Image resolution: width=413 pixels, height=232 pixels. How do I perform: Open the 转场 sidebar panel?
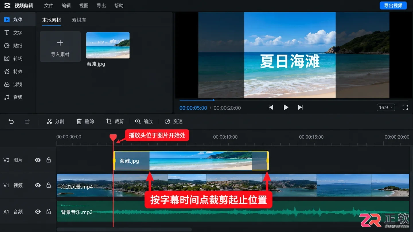pyautogui.click(x=18, y=58)
